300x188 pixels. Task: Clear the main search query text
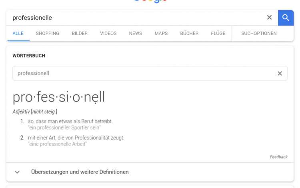[x=269, y=18]
